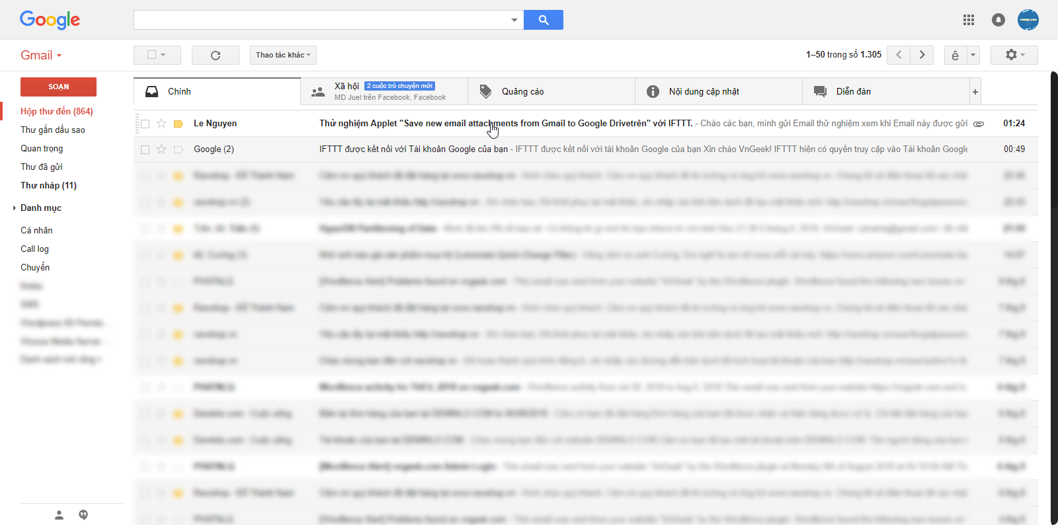Open the Le Nguyen IFTTT Applet email

coord(586,124)
